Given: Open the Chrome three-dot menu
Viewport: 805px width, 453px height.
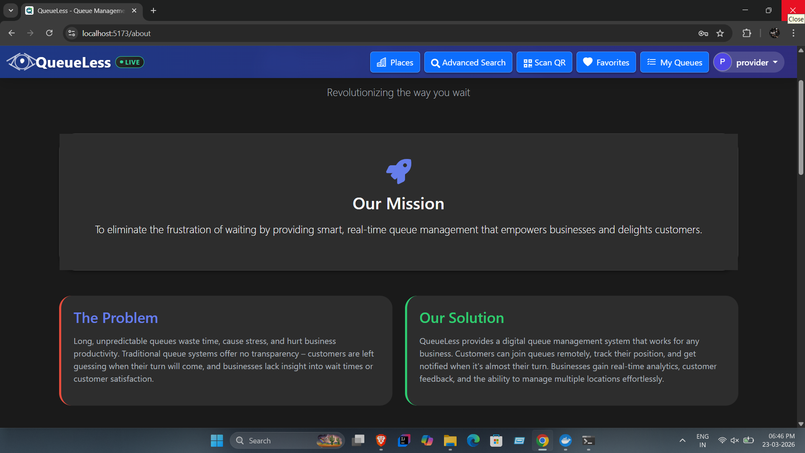Looking at the screenshot, I should click(x=793, y=33).
